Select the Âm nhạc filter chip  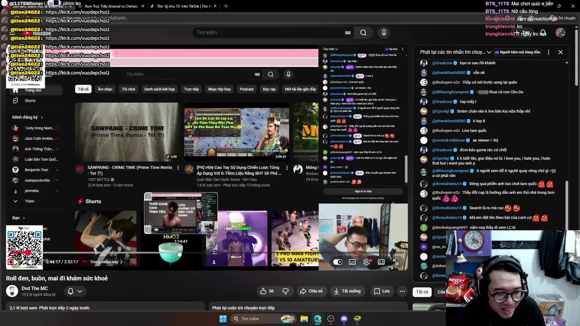click(105, 89)
